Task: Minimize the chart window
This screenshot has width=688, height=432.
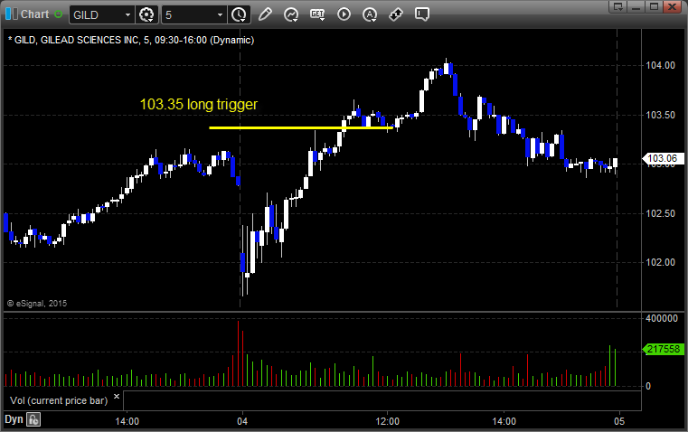Action: pos(636,6)
